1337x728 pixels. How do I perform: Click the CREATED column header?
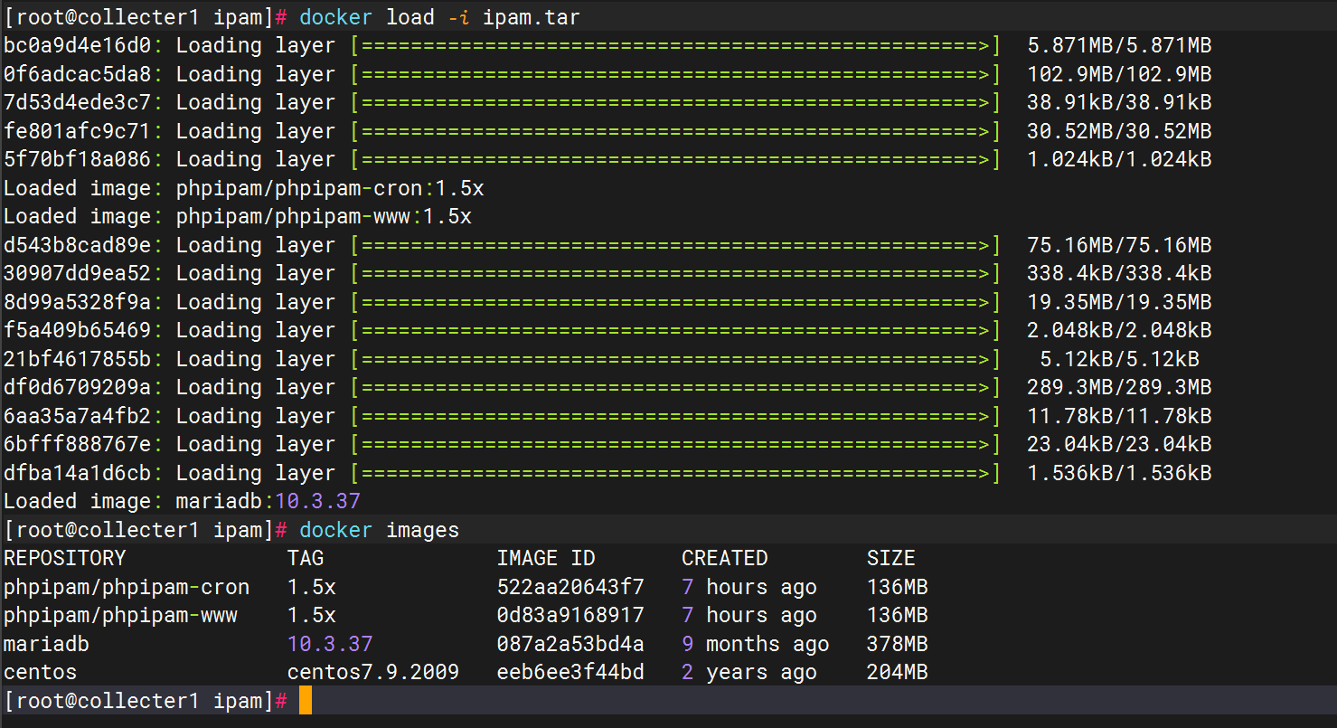coord(725,558)
